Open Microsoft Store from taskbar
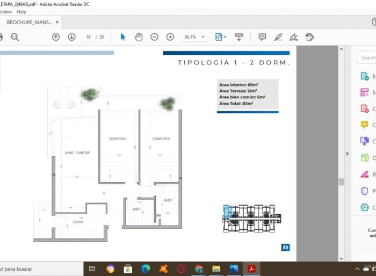 pos(128,269)
